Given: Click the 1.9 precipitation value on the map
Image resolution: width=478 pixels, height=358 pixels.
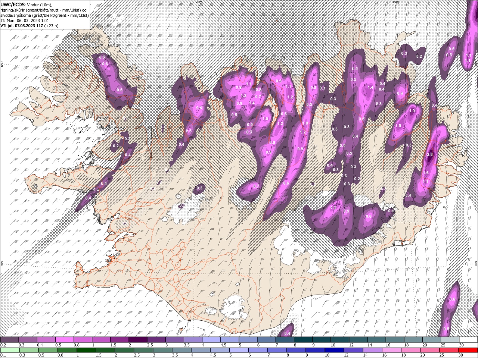Looking at the screenshot, I should point(412,111).
